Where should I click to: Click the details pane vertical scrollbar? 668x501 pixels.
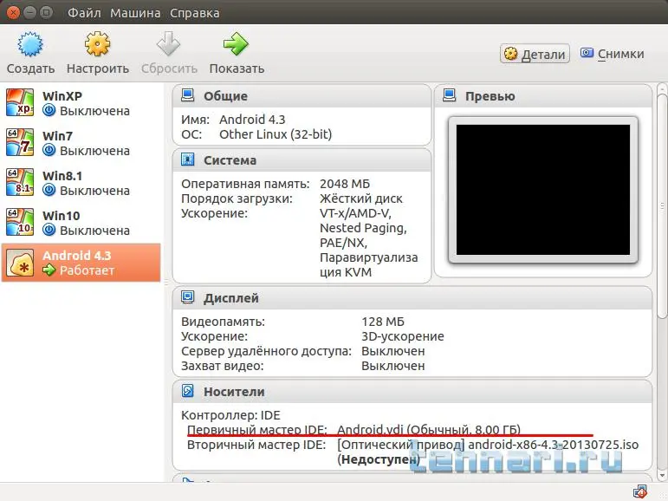coord(662,205)
